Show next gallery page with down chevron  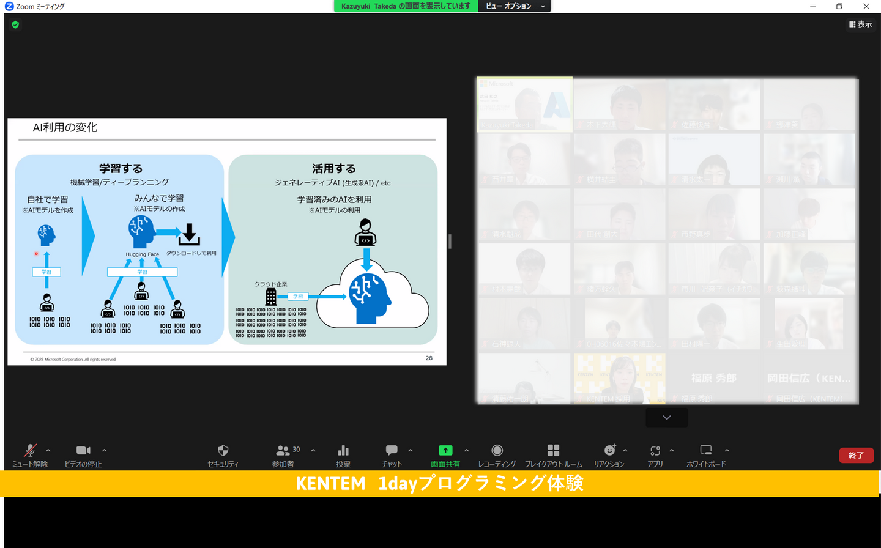(667, 418)
